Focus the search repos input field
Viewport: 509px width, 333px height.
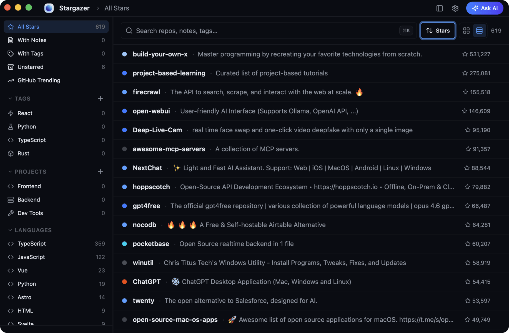point(268,31)
